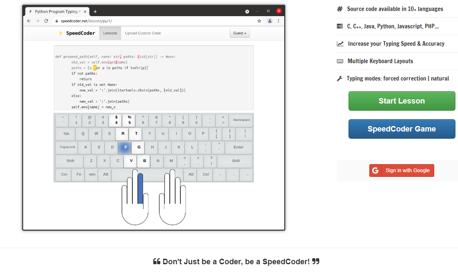The width and height of the screenshot is (458, 274).
Task: Click the SpeedCoder lightning logo in screenshot
Action: (x=60, y=33)
